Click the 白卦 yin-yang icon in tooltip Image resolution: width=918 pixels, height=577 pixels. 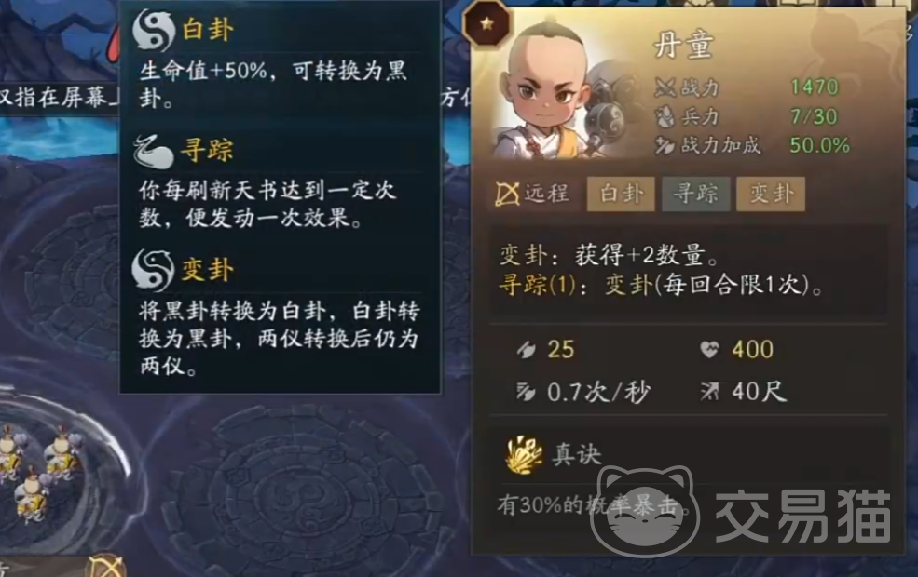point(154,30)
